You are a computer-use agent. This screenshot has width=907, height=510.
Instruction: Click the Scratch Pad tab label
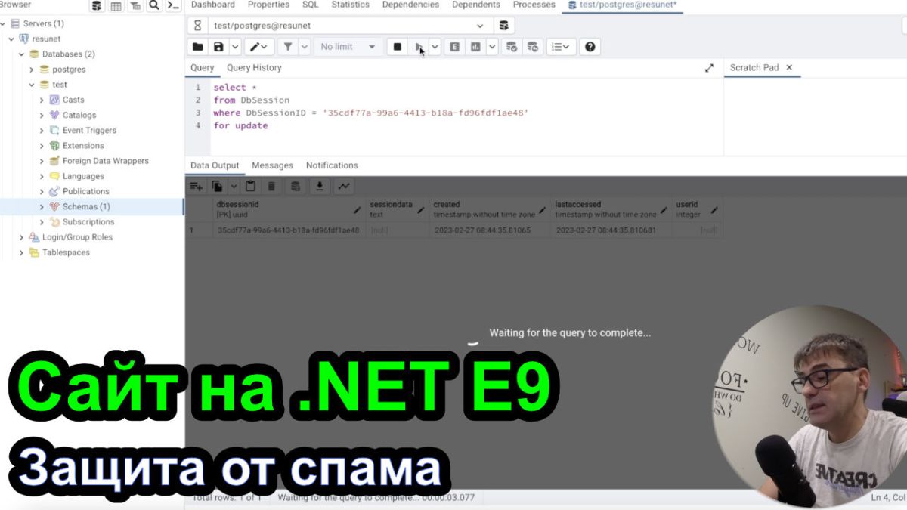coord(754,68)
